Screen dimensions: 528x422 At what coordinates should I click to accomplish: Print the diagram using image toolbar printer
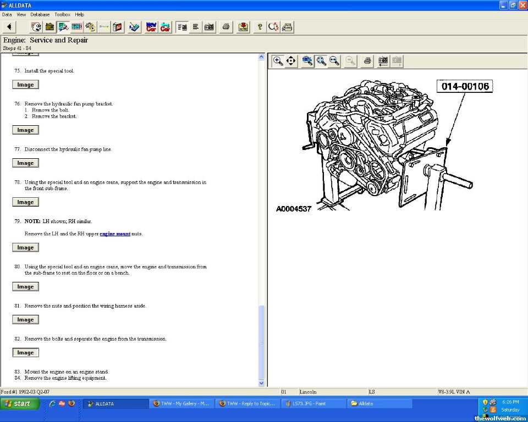(x=367, y=61)
